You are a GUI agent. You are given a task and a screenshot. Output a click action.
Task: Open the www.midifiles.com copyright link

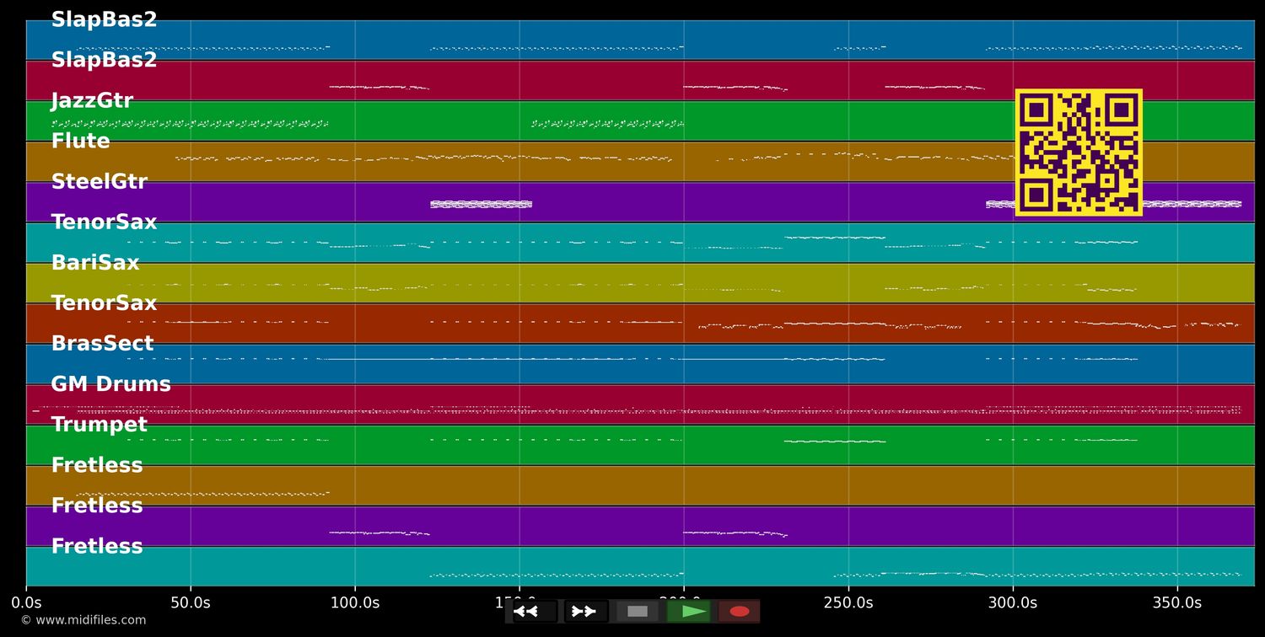point(83,620)
